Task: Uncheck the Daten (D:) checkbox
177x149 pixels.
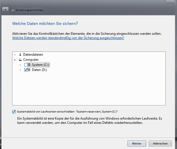Action: point(26,70)
